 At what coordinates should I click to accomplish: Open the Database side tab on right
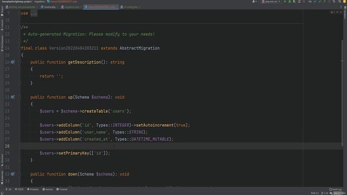pos(345,12)
